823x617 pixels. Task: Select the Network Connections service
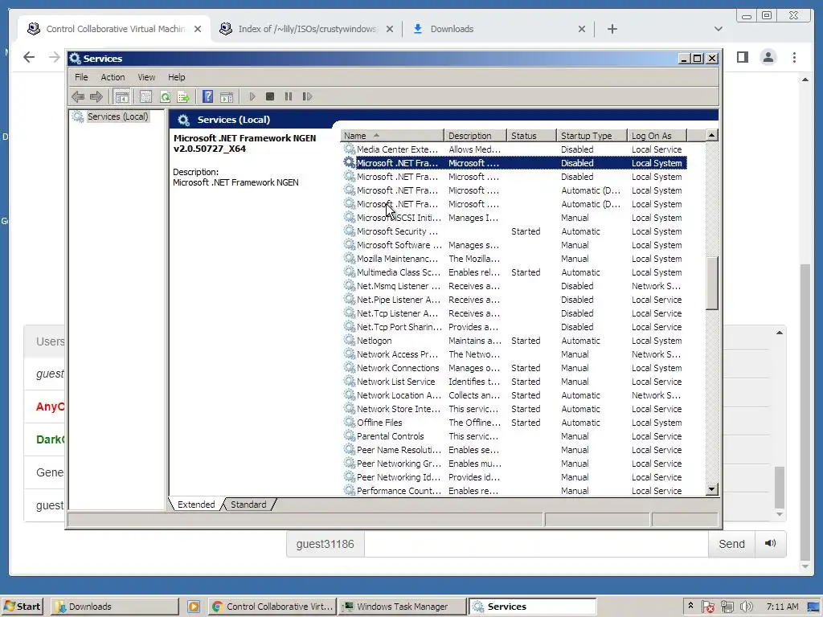(514, 368)
